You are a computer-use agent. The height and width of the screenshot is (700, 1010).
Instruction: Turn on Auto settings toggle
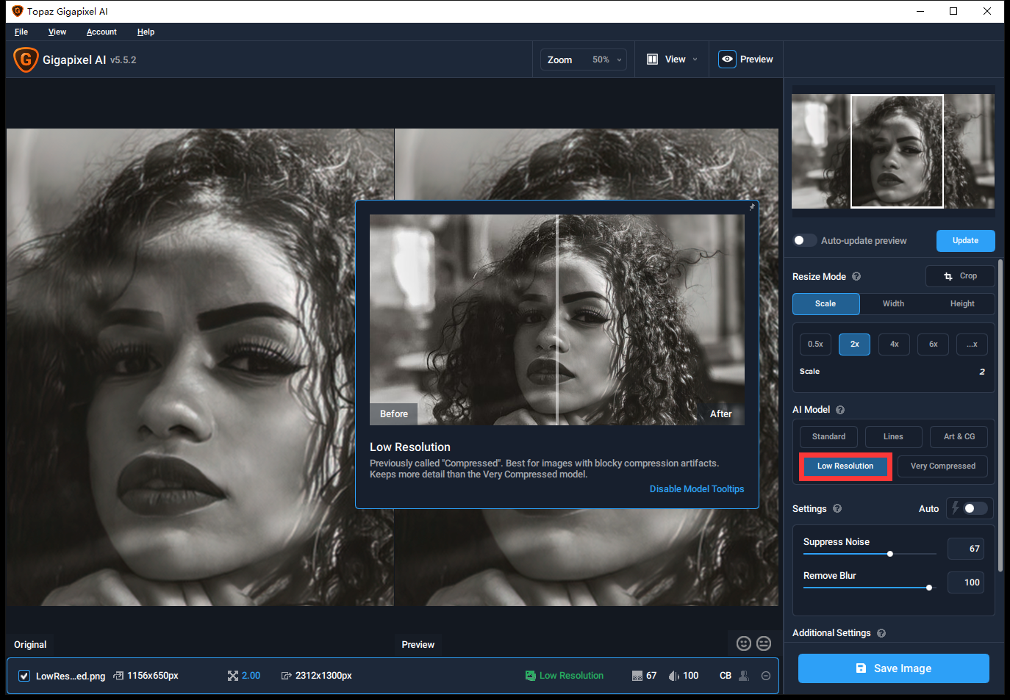pos(975,508)
